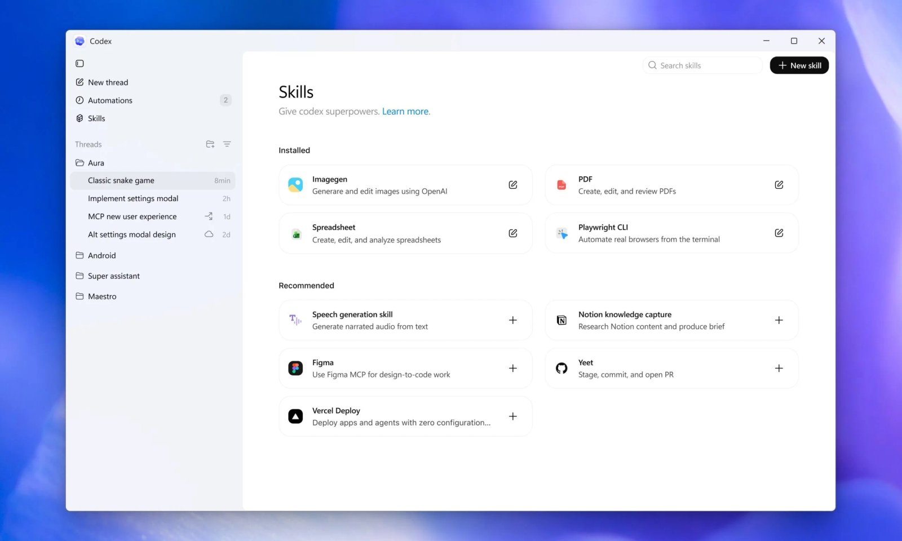Screen dimensions: 902x541
Task: Edit the Spreadsheet skill
Action: click(x=512, y=233)
